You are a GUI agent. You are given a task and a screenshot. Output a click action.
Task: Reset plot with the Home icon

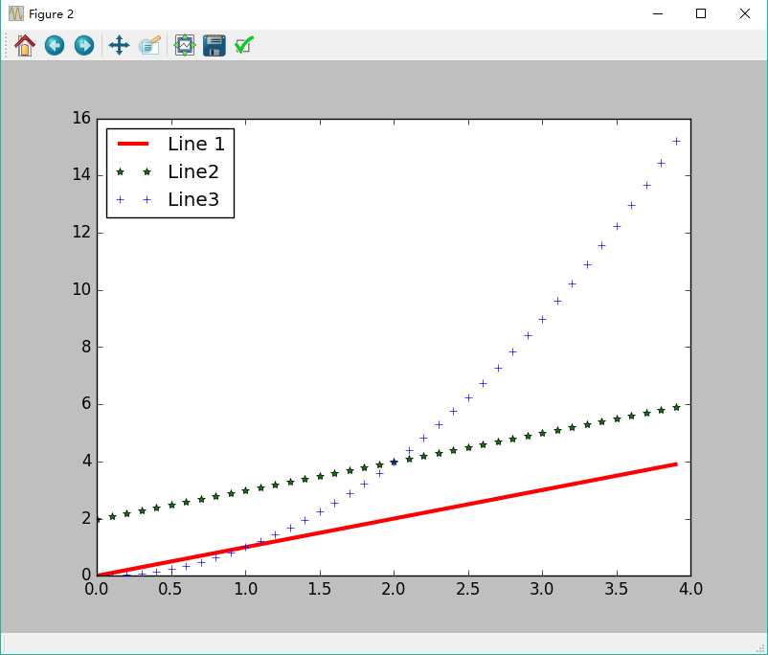coord(25,46)
